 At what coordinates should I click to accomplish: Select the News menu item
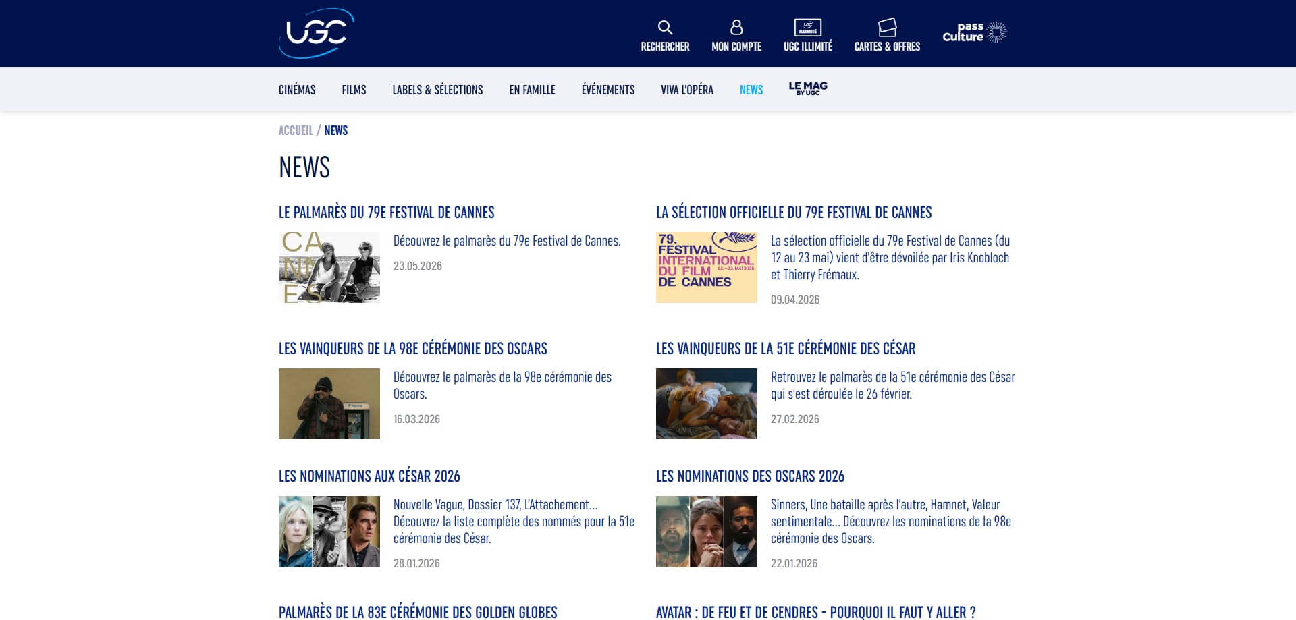click(x=751, y=90)
